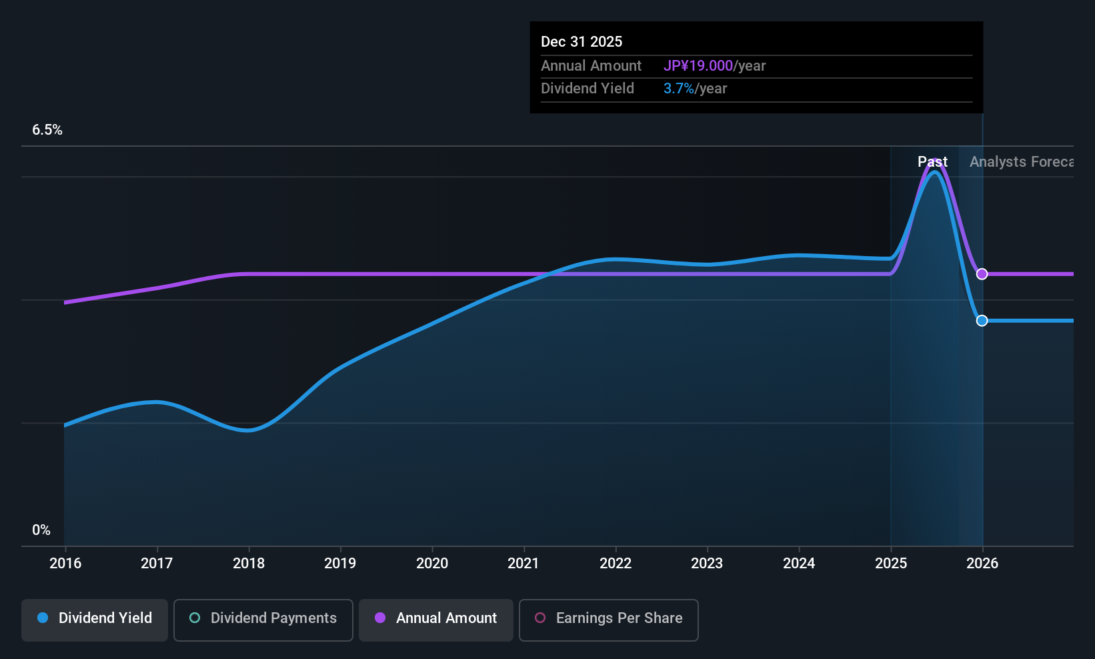This screenshot has width=1095, height=659.
Task: Click the purple Annual Amount legend dot
Action: [380, 618]
